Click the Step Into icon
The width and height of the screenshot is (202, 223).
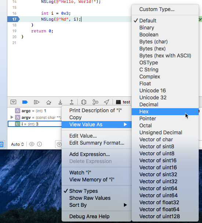(60, 102)
